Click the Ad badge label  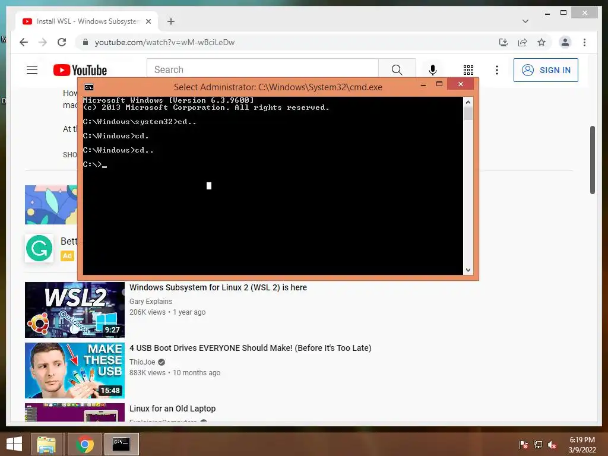[67, 256]
